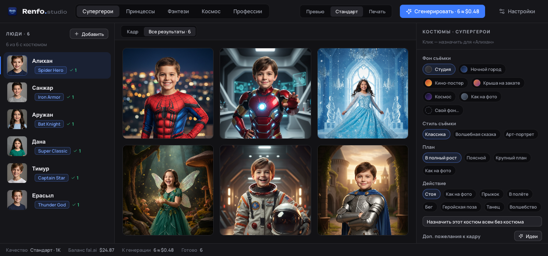Open the Свой фон… custom background option
Screen dimensions: 548x256
coord(443,110)
